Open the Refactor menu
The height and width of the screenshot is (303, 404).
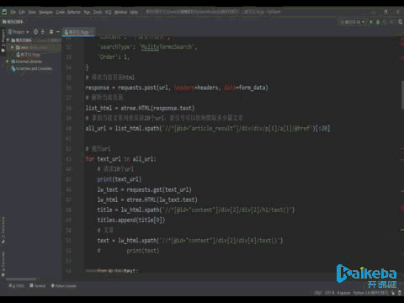coord(74,12)
